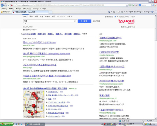Clear search text with the X icon

75,21
